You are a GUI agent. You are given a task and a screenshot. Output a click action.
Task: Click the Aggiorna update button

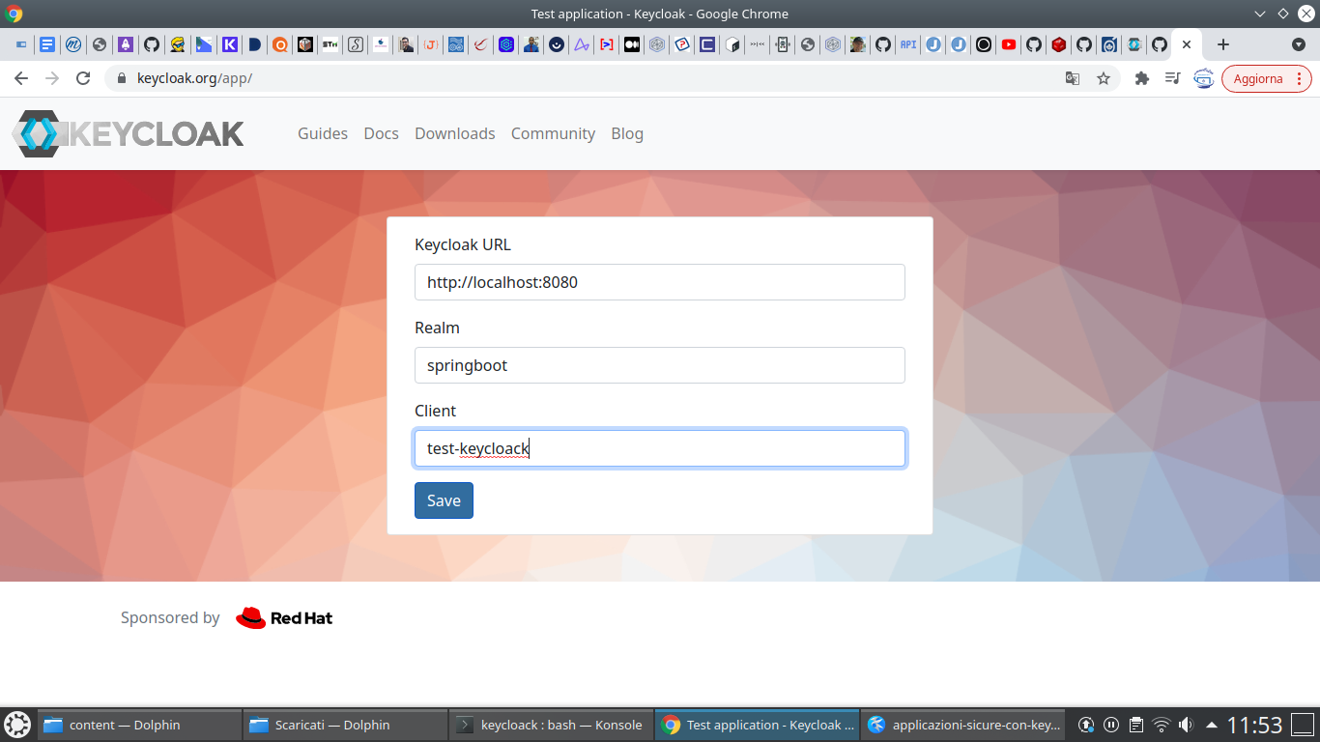(x=1267, y=78)
